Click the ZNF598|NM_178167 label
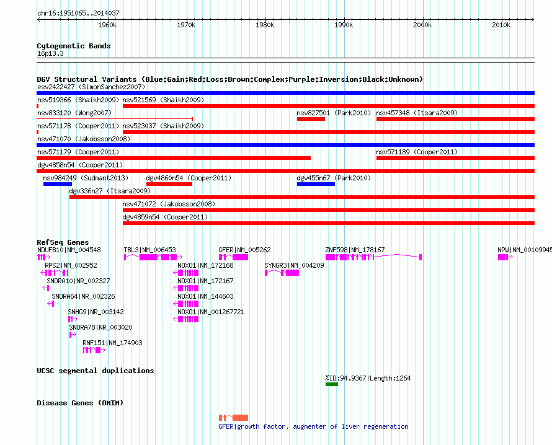This screenshot has width=552, height=445. [x=355, y=250]
